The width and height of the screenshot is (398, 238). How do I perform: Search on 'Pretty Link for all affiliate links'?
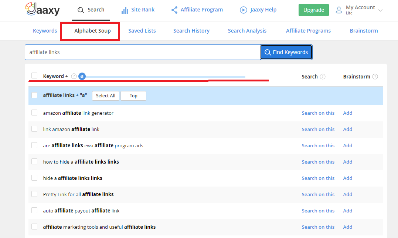318,194
